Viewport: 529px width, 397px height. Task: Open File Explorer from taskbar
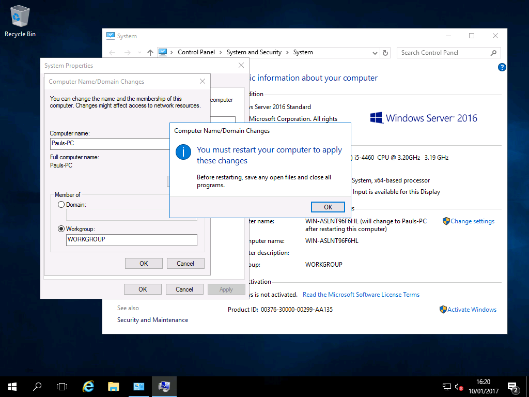113,387
